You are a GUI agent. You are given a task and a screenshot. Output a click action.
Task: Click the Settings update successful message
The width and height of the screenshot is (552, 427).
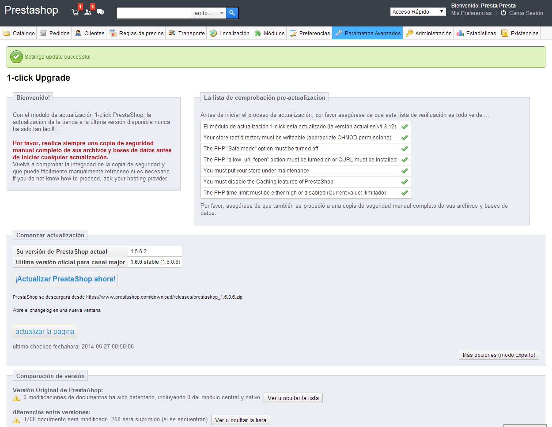click(57, 57)
